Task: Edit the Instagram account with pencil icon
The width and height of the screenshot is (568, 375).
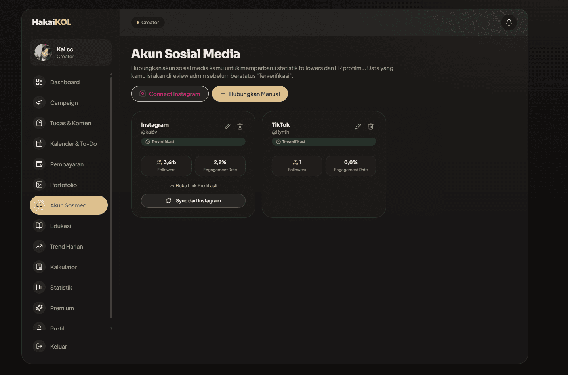Action: click(x=227, y=126)
